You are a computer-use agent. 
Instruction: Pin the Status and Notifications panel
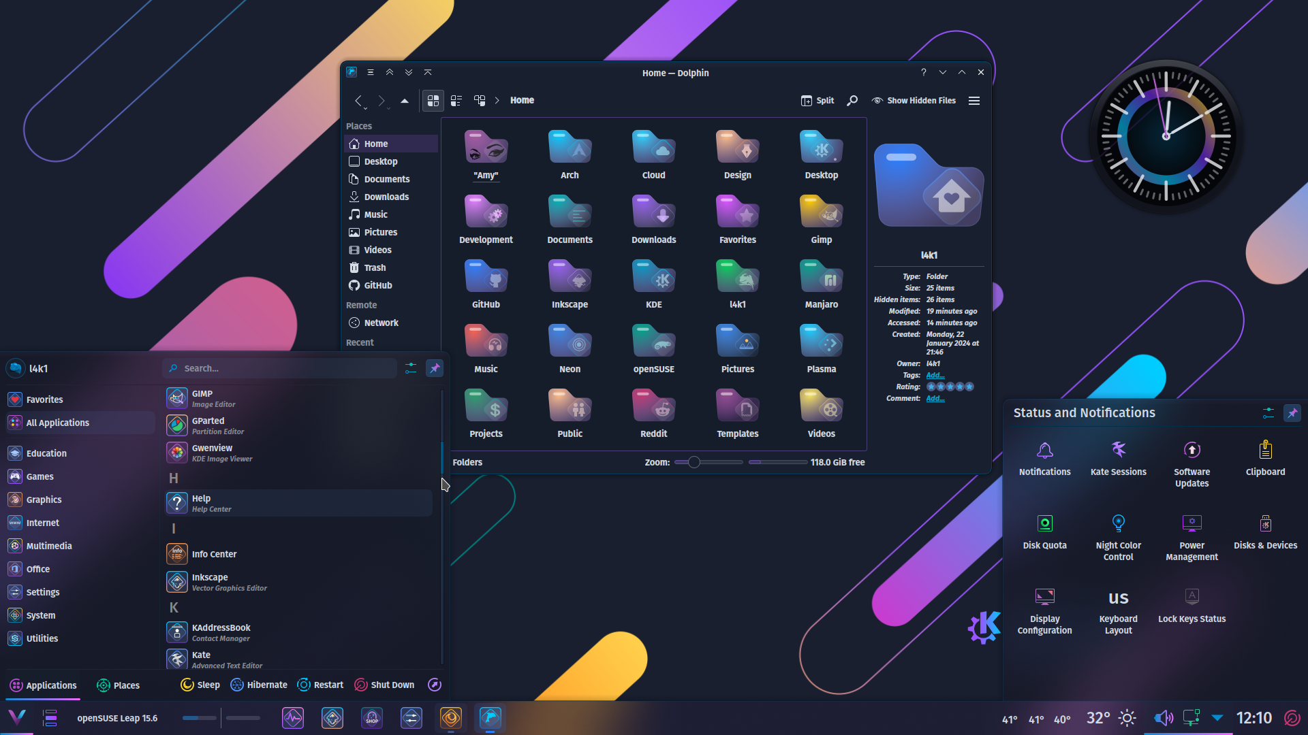tap(1292, 413)
